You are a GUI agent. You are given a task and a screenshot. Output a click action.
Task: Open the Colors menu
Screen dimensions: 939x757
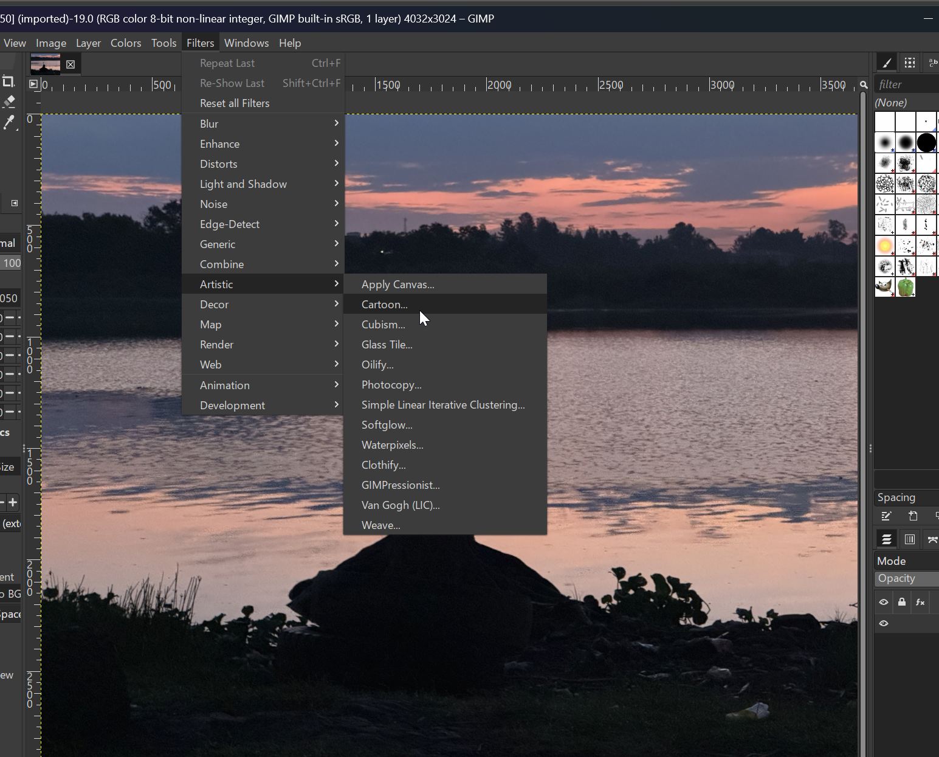point(126,43)
